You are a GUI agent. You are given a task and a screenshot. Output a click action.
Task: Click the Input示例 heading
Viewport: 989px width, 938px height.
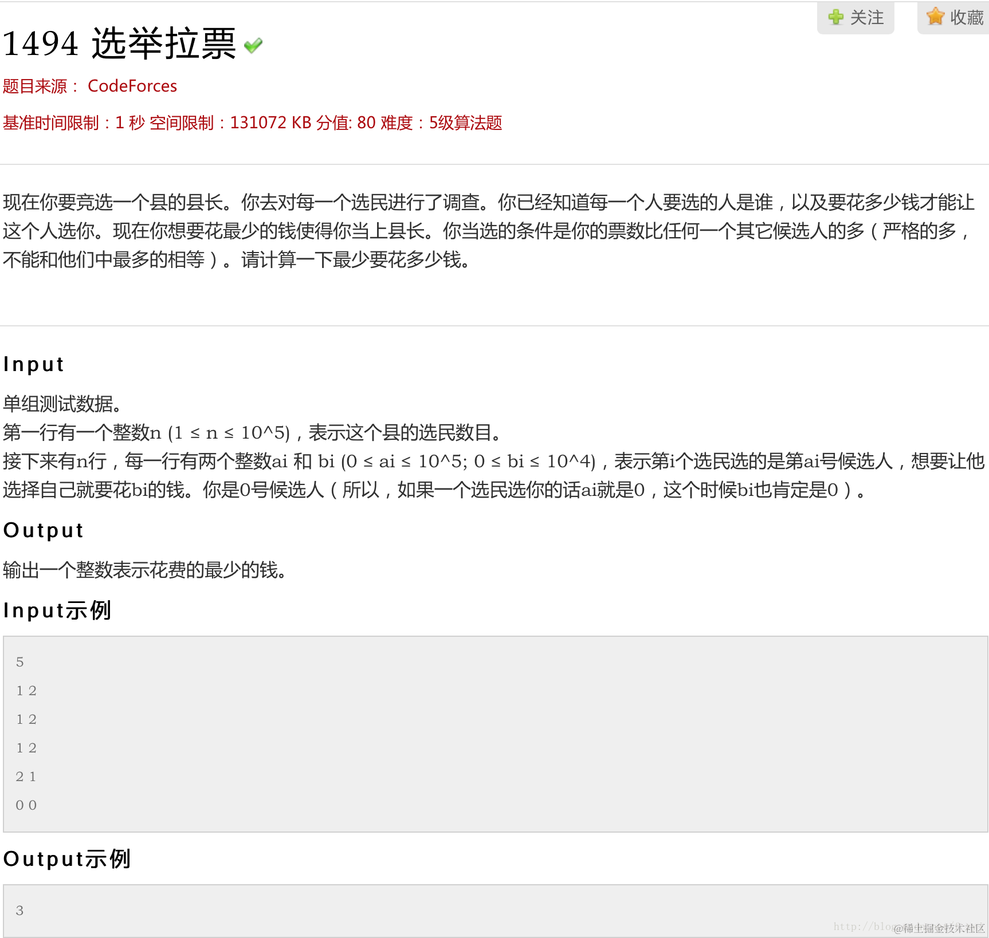tap(57, 610)
